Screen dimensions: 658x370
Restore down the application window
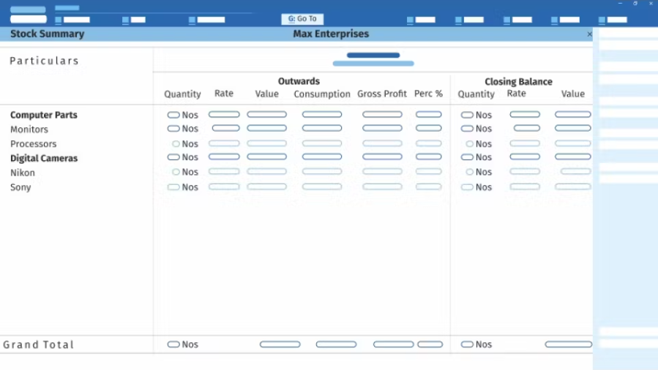pos(635,4)
